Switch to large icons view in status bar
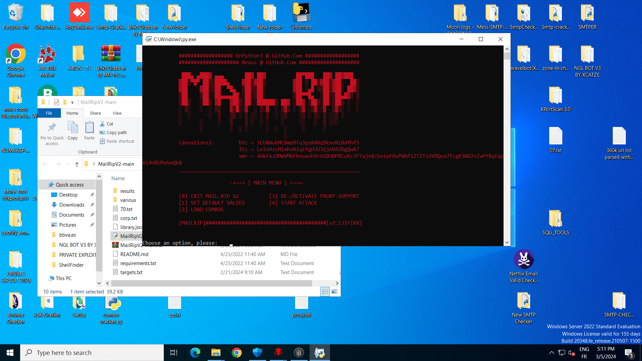The image size is (642, 361). 334,292
